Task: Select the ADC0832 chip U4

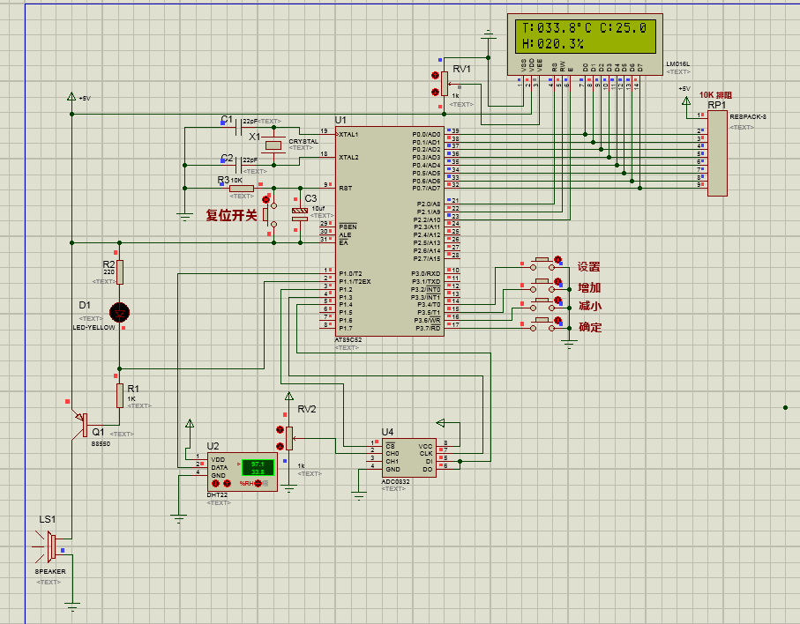Action: coord(408,457)
